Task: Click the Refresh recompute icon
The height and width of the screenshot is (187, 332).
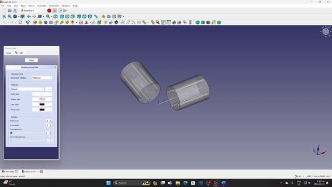Action: point(20,22)
